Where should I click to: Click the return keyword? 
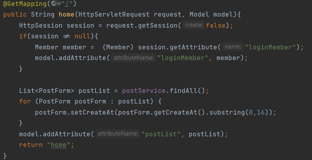(31, 145)
